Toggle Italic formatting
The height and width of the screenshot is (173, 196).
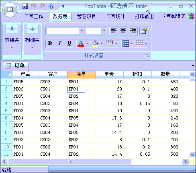(x=59, y=43)
